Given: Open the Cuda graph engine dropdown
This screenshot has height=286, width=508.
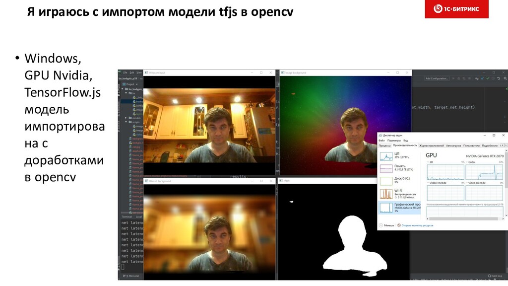Looking at the screenshot, I should (x=466, y=162).
